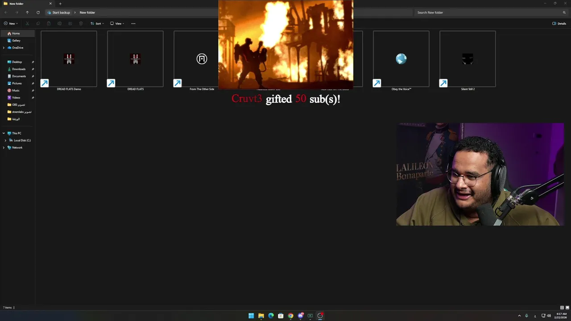Image resolution: width=571 pixels, height=321 pixels.
Task: Expand the Network tree node
Action: tap(4, 148)
